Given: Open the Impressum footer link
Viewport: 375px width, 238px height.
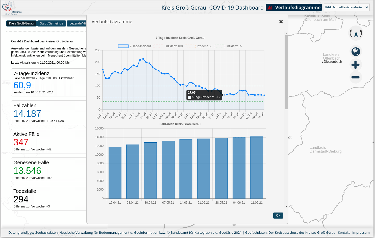Looking at the screenshot, I should pyautogui.click(x=361, y=233).
